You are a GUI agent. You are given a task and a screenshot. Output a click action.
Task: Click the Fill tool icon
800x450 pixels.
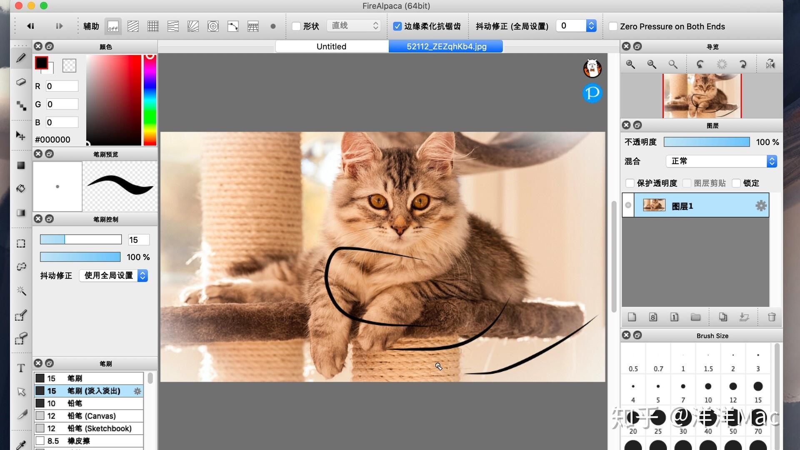pos(21,189)
